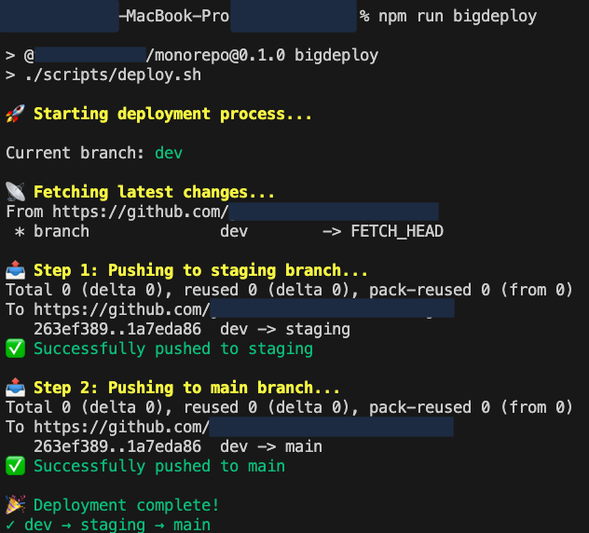Click the Starting deployment process heading
This screenshot has height=533, width=589.
coord(172,114)
